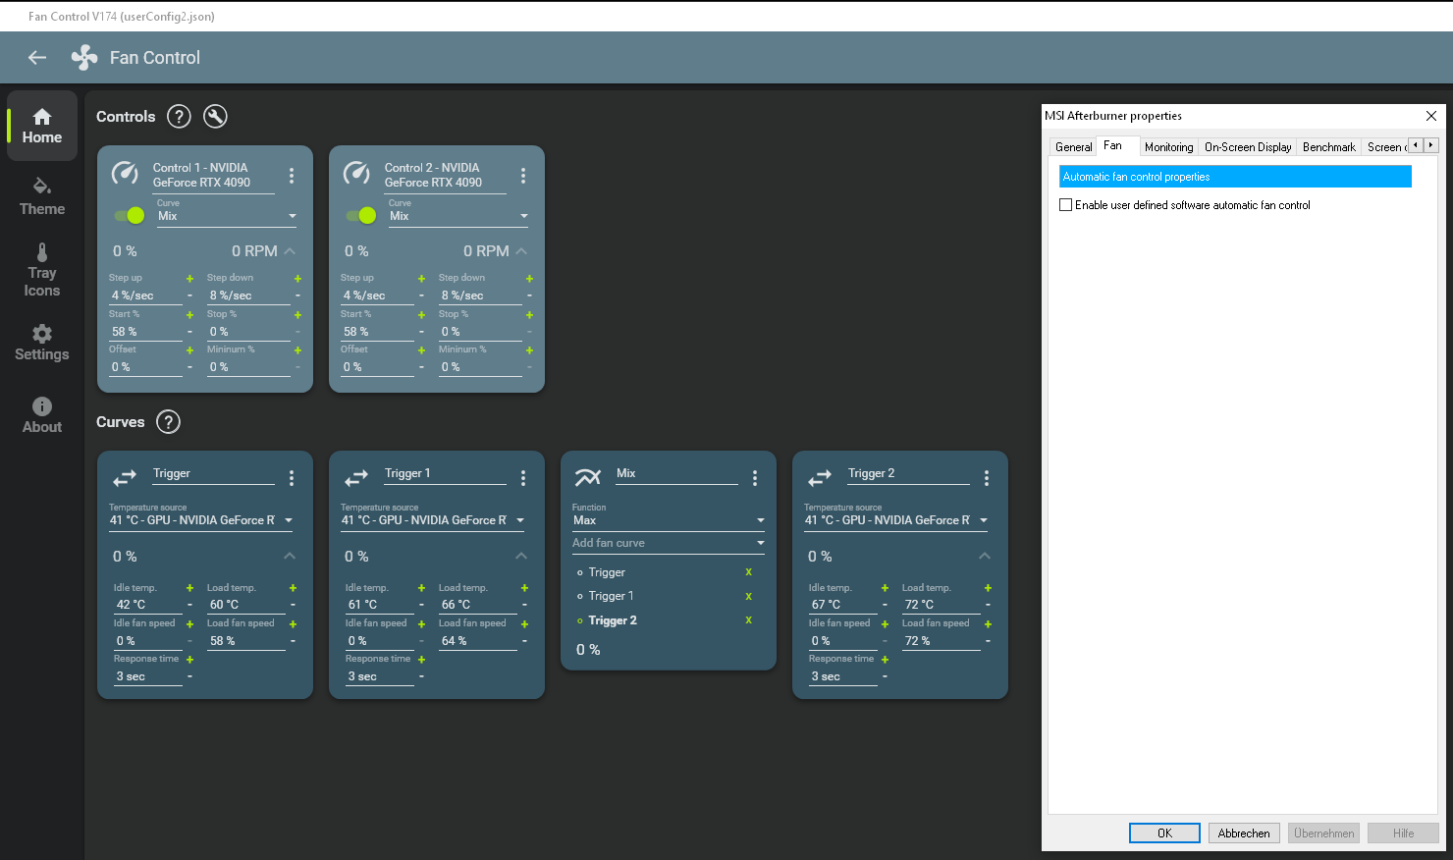Remove Trigger 2 from the Mix curve list
The height and width of the screenshot is (860, 1453).
748,620
